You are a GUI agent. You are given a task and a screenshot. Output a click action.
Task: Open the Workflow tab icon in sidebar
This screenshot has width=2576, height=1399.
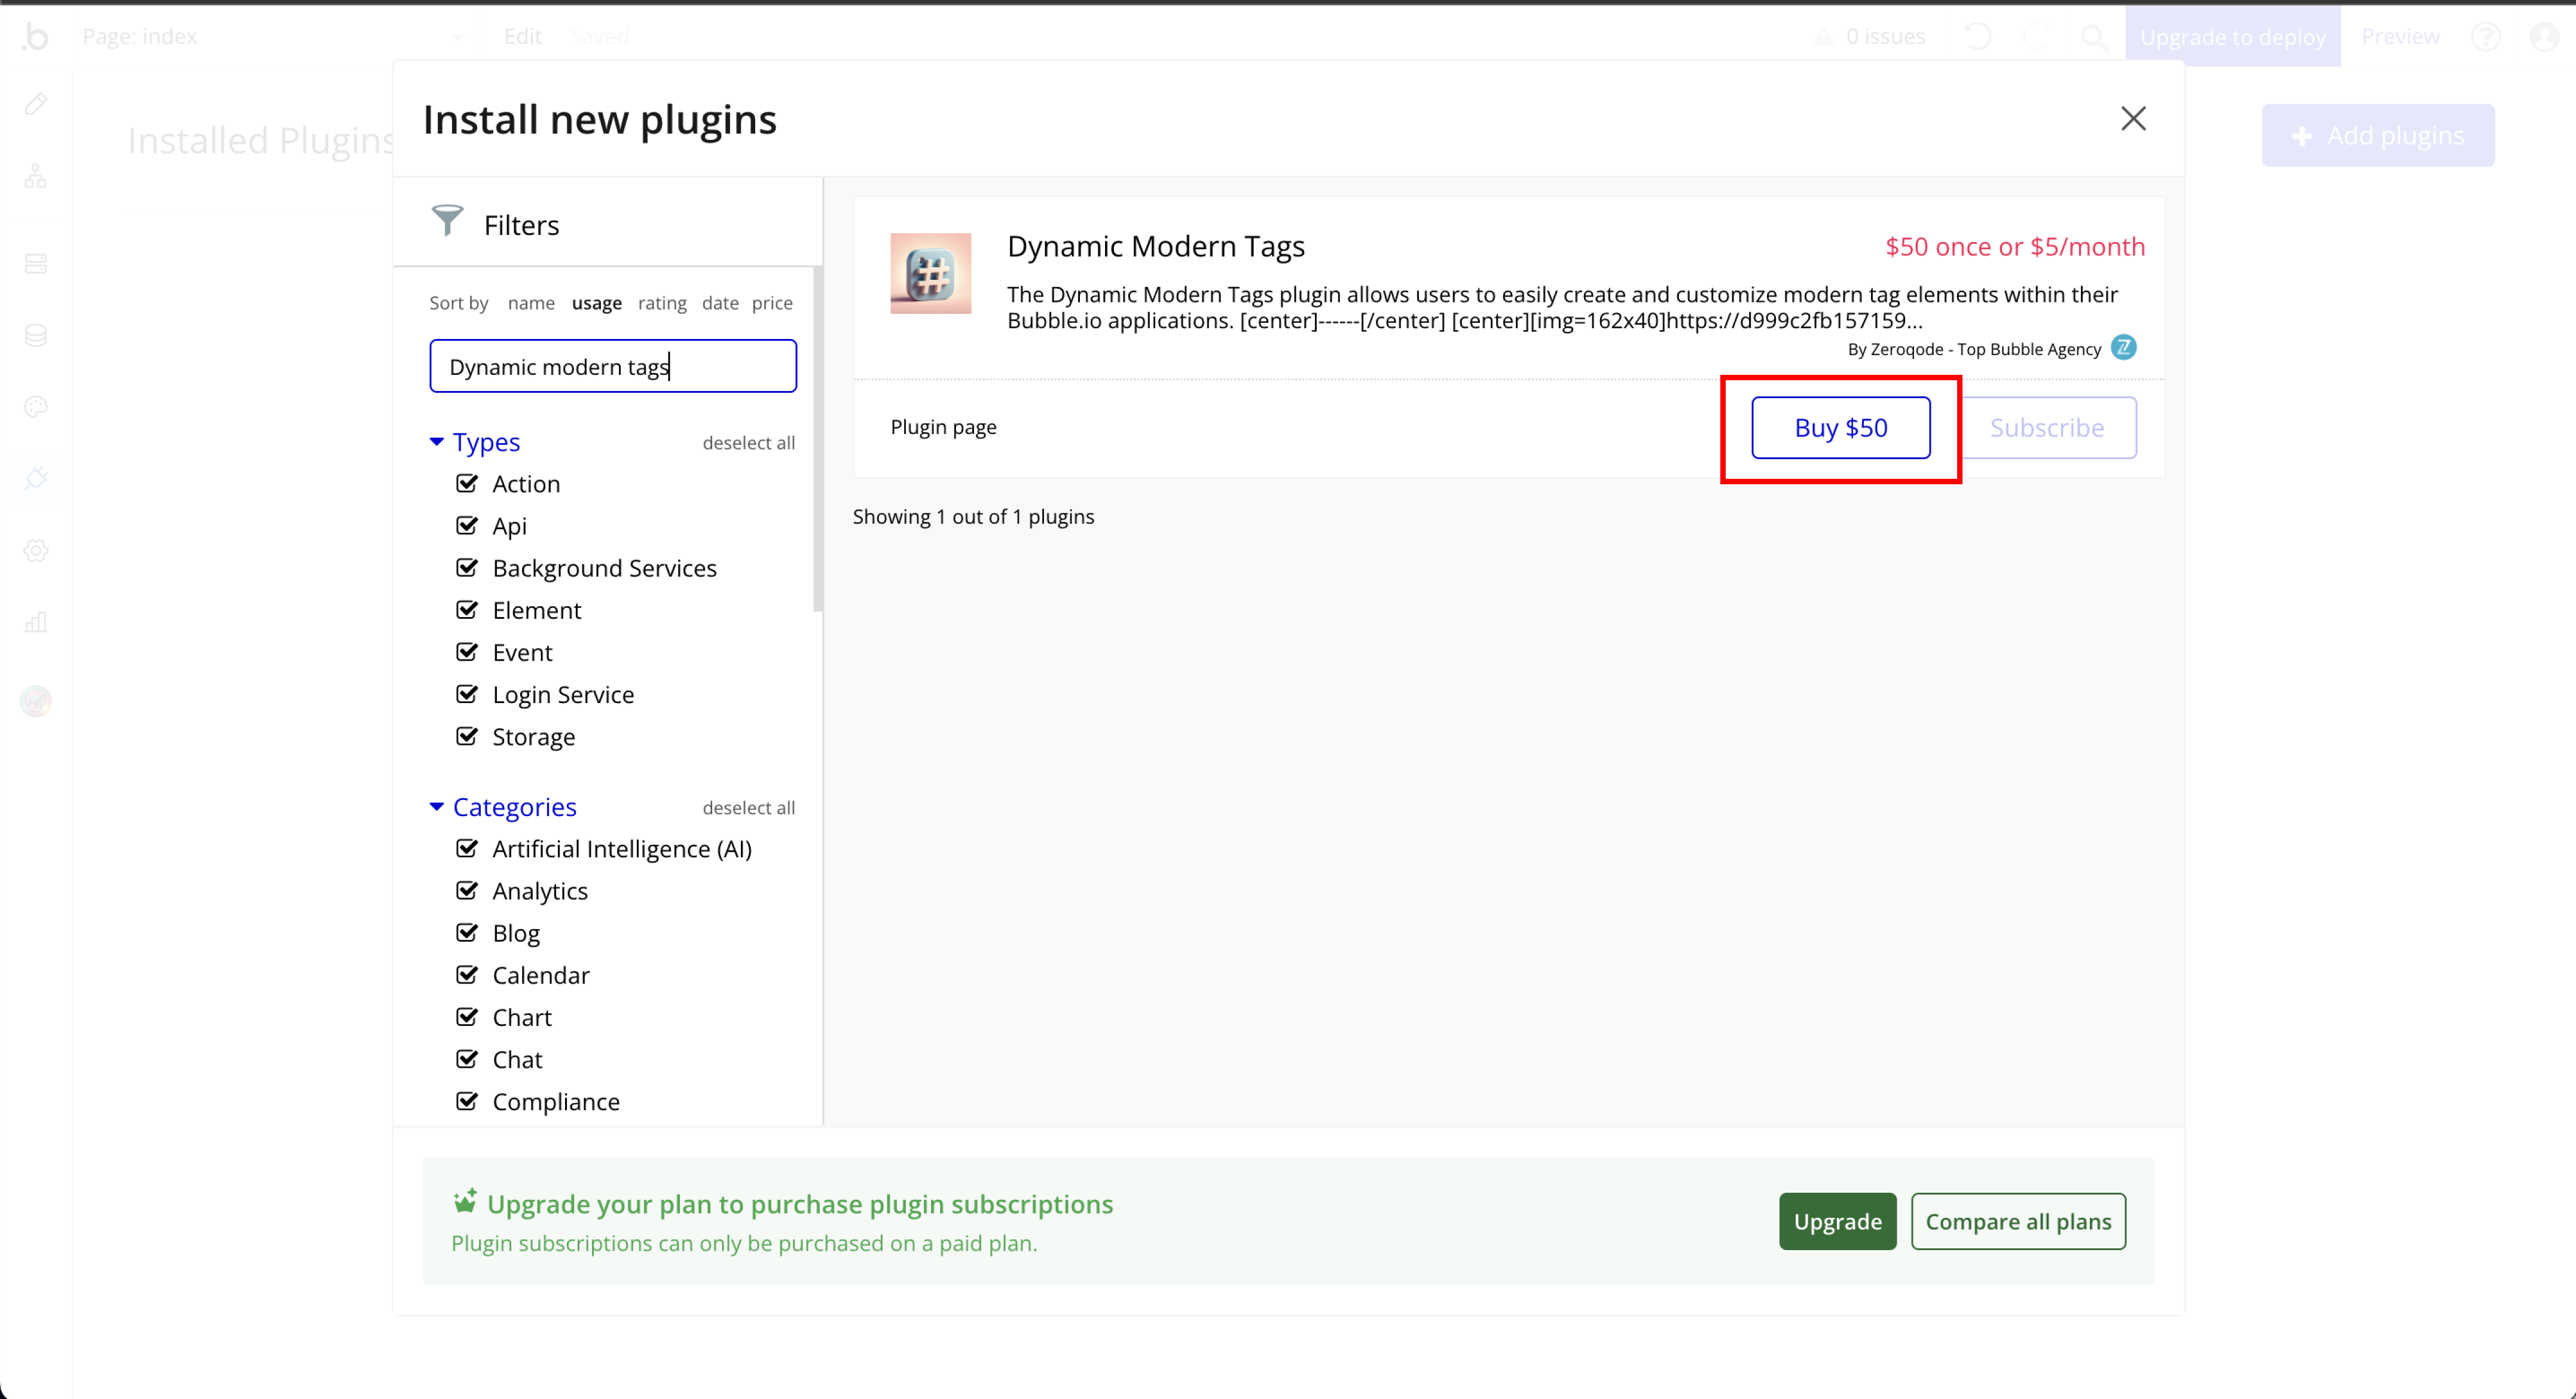36,177
